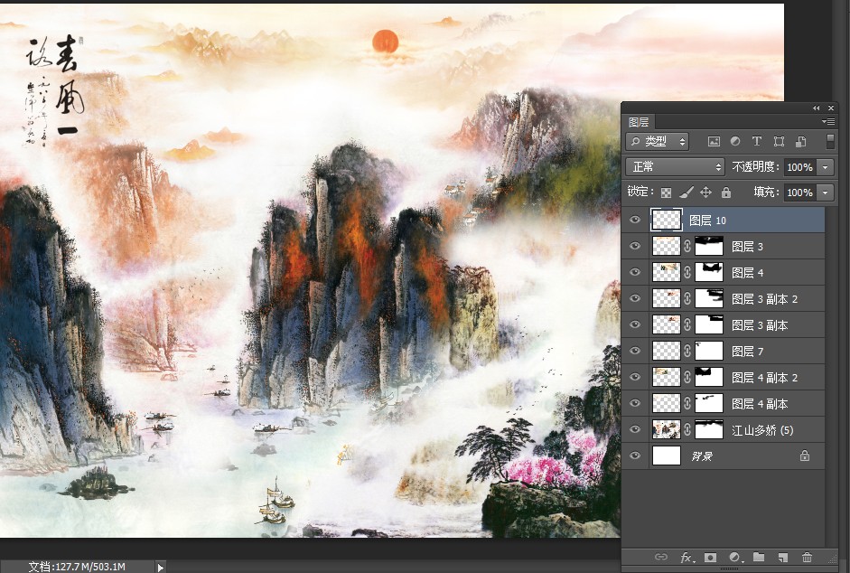This screenshot has height=573, width=850.
Task: Click the layer thumbnail of 图层 10
Action: [667, 220]
